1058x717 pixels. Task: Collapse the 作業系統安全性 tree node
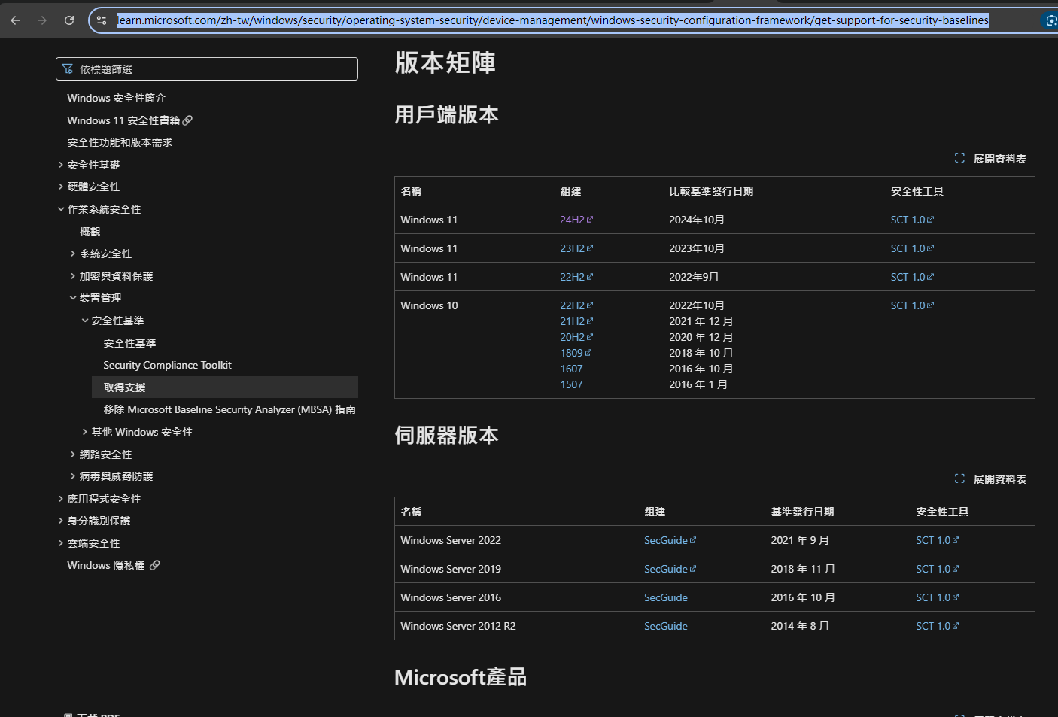[x=61, y=209]
